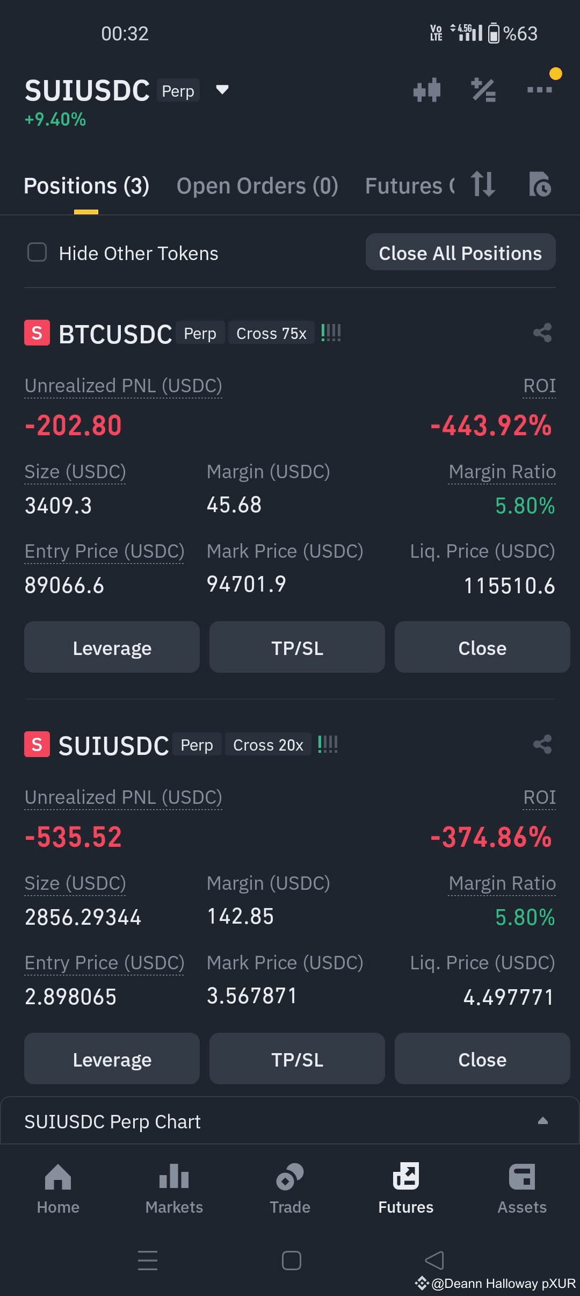Switch to the Open Orders (0) tab
This screenshot has height=1296, width=580.
[x=257, y=186]
